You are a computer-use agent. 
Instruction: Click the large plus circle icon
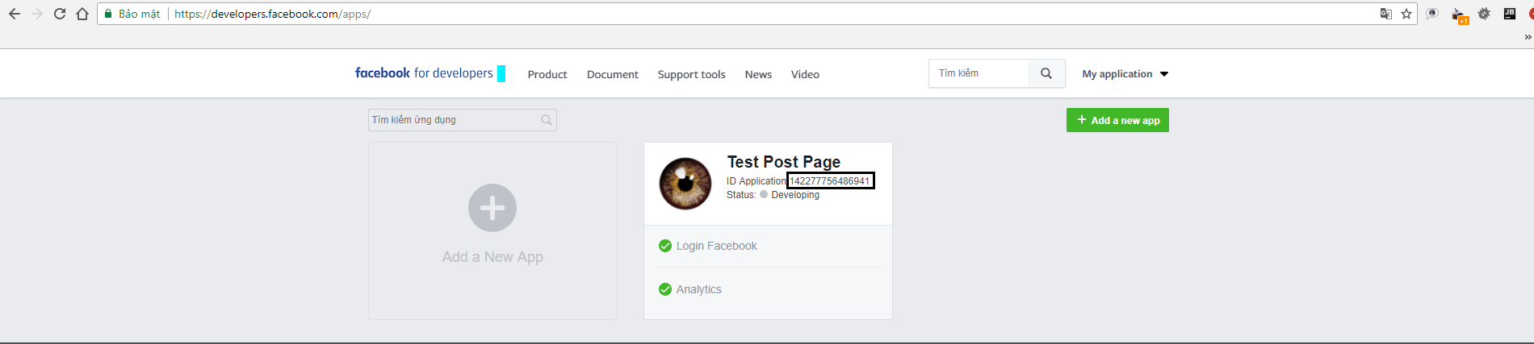492,208
